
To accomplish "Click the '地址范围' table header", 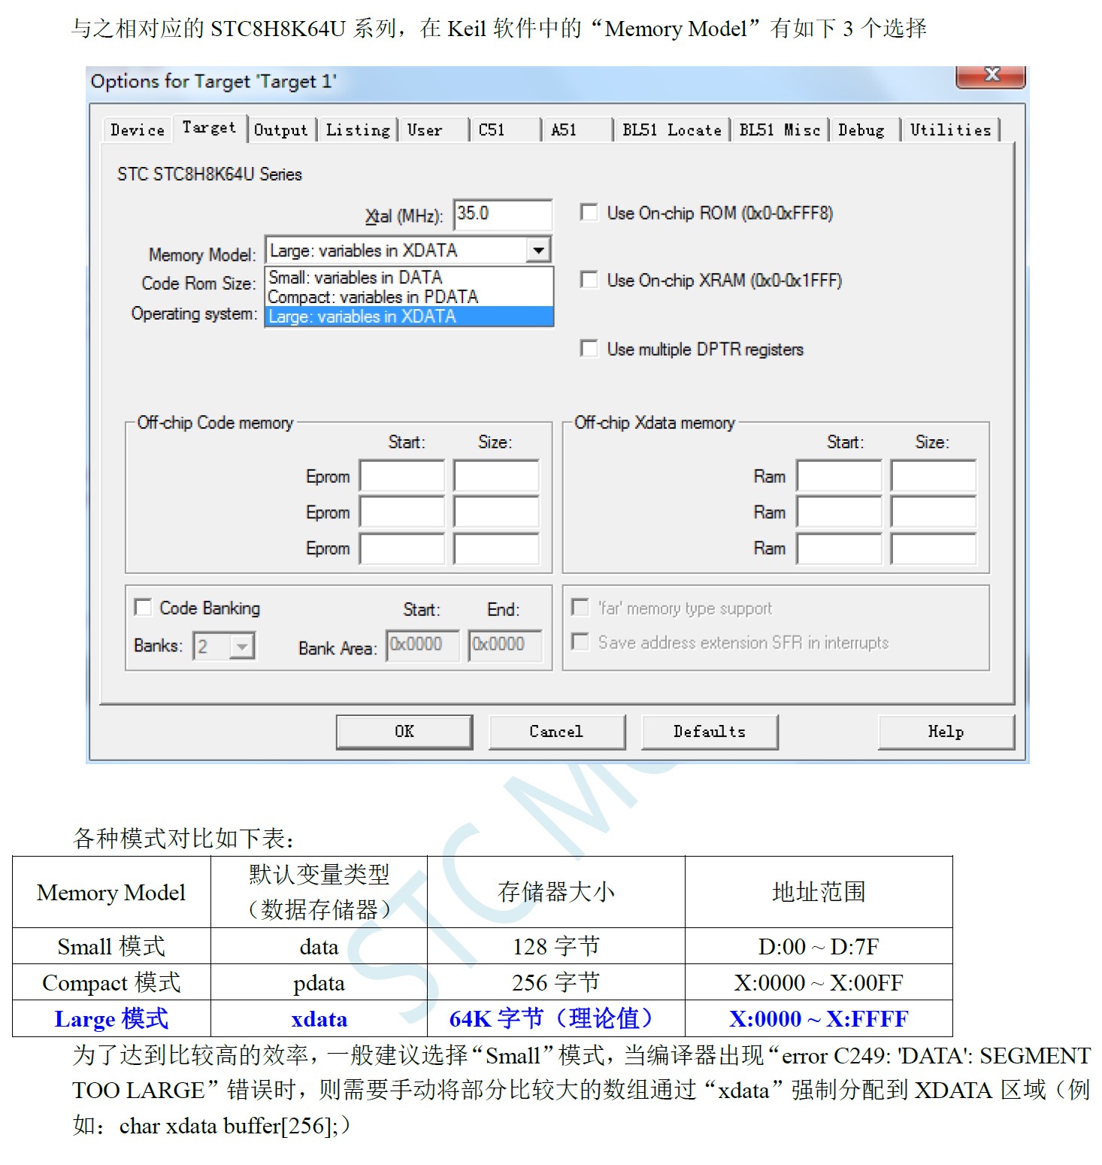I will [819, 892].
